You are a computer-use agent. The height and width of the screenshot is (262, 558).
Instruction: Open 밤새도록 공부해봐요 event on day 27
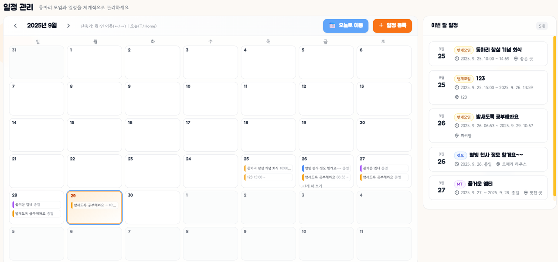tap(384, 177)
